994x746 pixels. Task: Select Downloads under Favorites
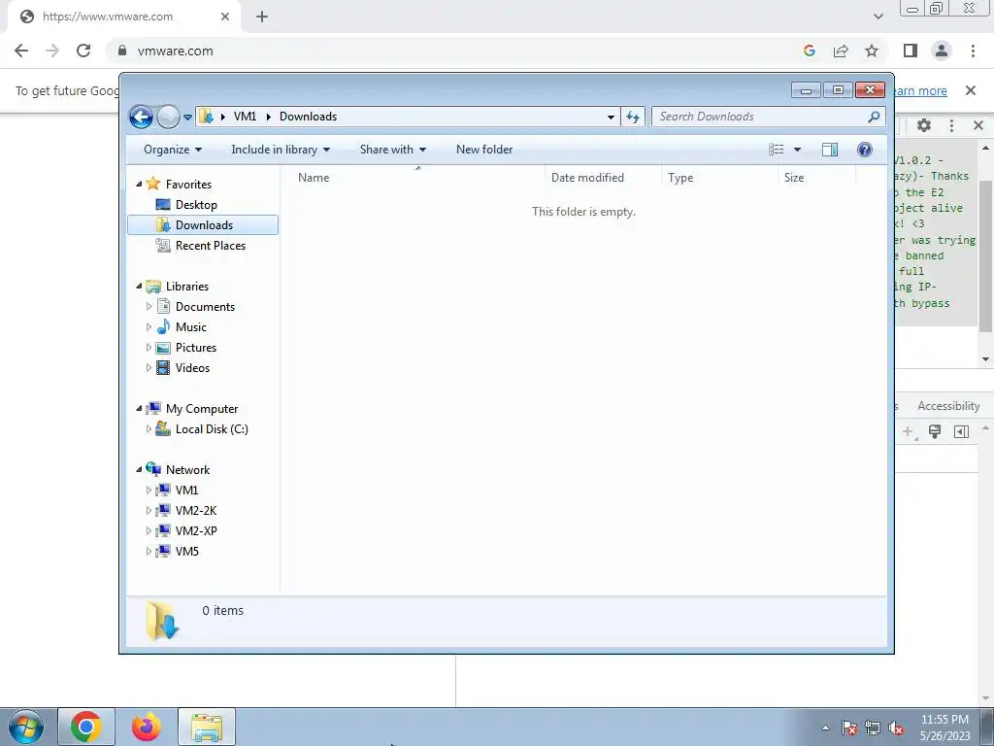point(203,225)
